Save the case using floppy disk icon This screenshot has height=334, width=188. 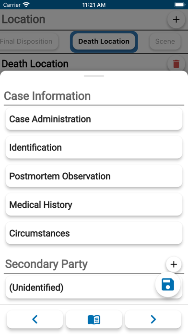pos(168,285)
